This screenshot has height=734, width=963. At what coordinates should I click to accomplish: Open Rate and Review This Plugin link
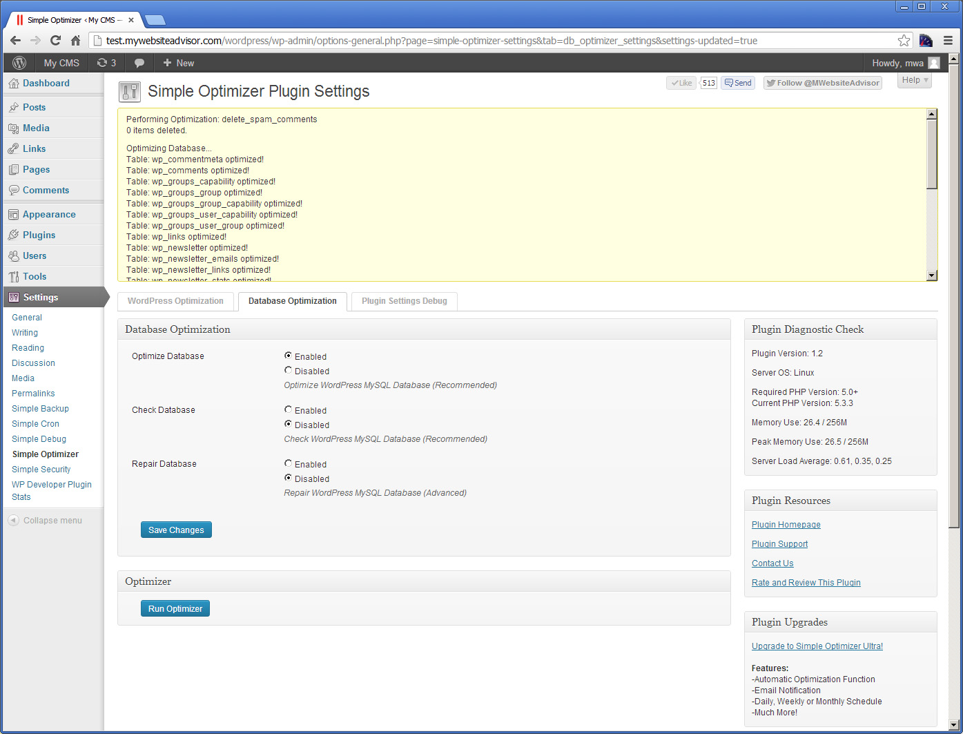point(806,583)
